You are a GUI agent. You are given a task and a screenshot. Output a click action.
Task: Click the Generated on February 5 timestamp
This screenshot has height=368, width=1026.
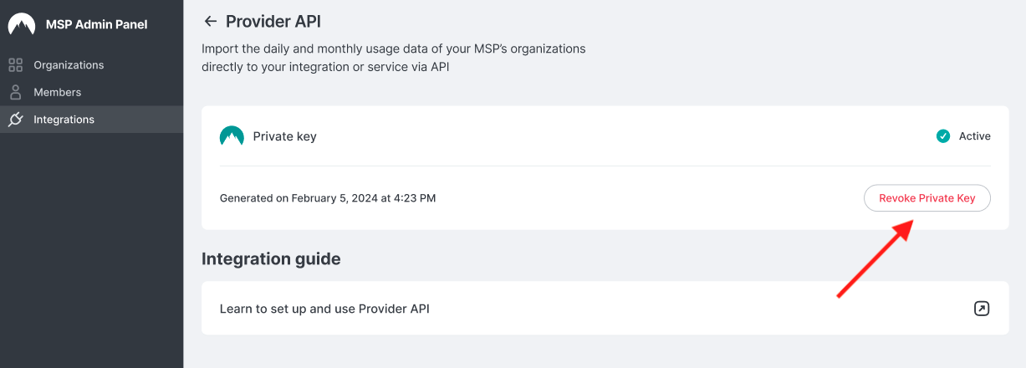pyautogui.click(x=328, y=198)
